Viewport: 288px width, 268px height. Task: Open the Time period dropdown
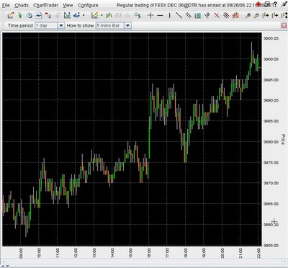tap(61, 25)
